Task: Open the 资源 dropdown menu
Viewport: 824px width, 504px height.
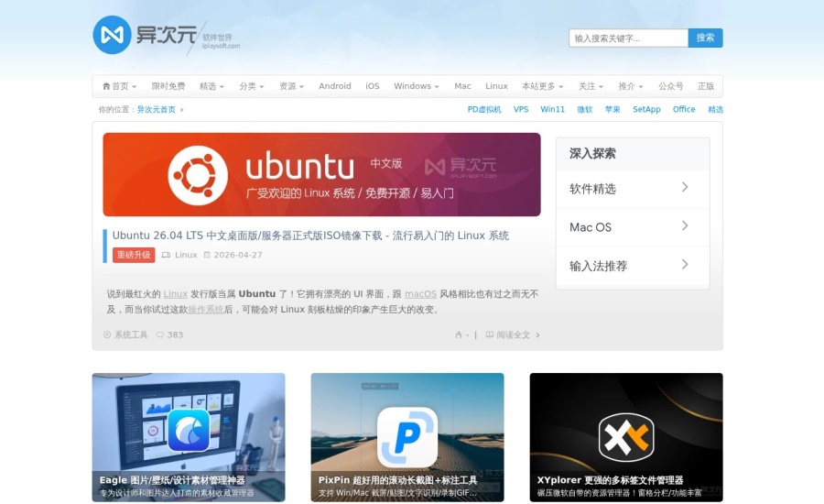Action: pyautogui.click(x=292, y=86)
